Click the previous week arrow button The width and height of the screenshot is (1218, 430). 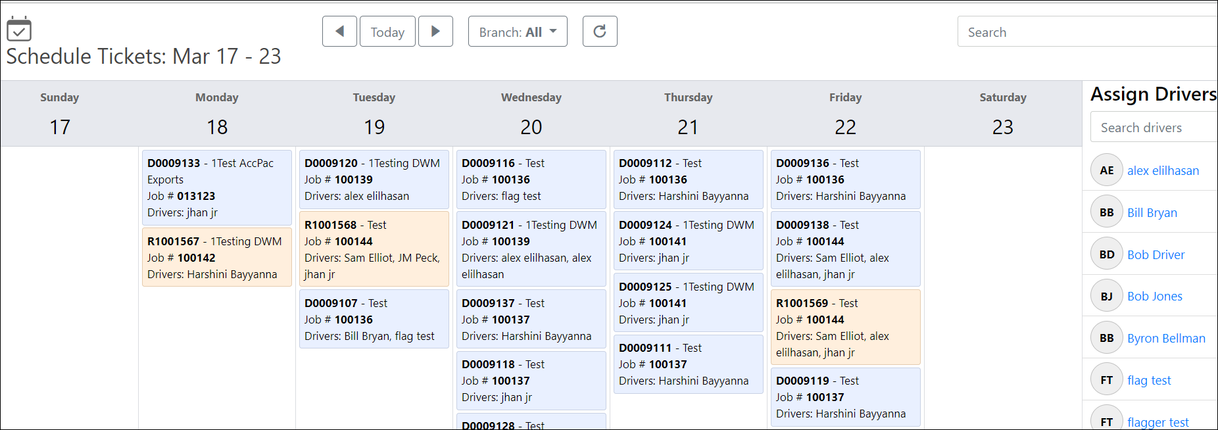(x=339, y=32)
